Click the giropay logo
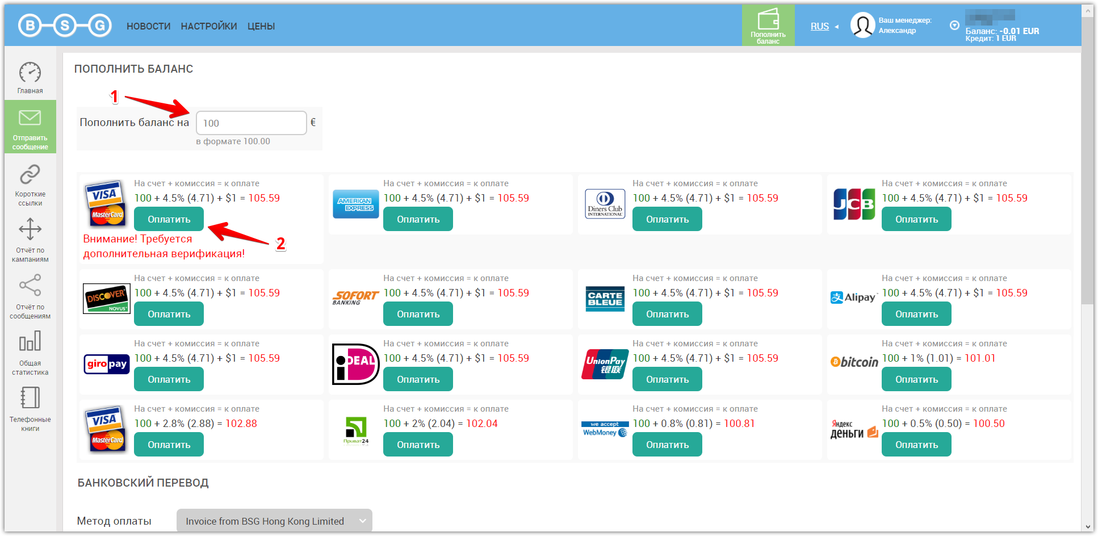 click(107, 364)
